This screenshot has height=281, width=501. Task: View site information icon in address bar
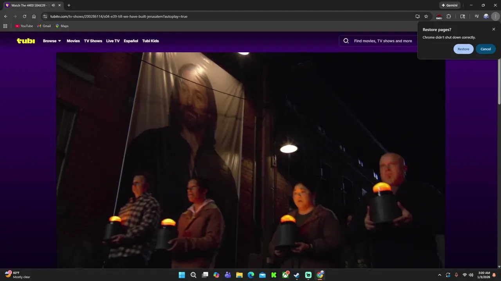(45, 16)
